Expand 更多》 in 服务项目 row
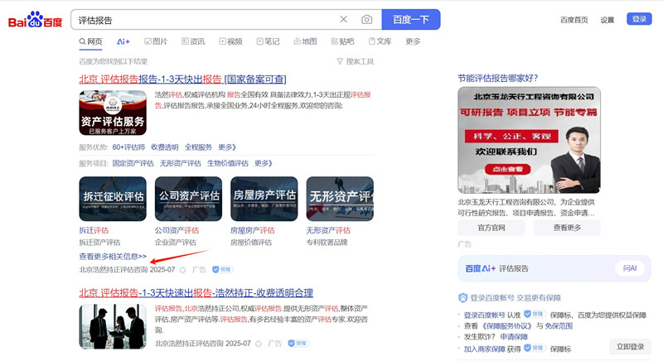Screen dimensions: 663x361 pos(264,163)
